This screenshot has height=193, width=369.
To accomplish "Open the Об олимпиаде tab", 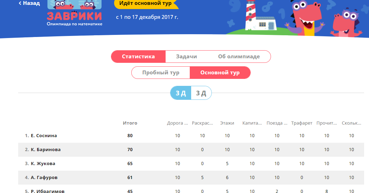I will click(239, 57).
